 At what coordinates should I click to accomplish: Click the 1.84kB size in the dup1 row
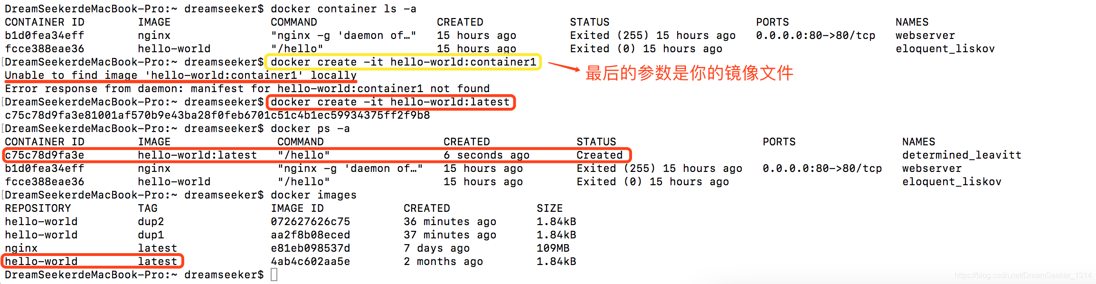coord(556,235)
